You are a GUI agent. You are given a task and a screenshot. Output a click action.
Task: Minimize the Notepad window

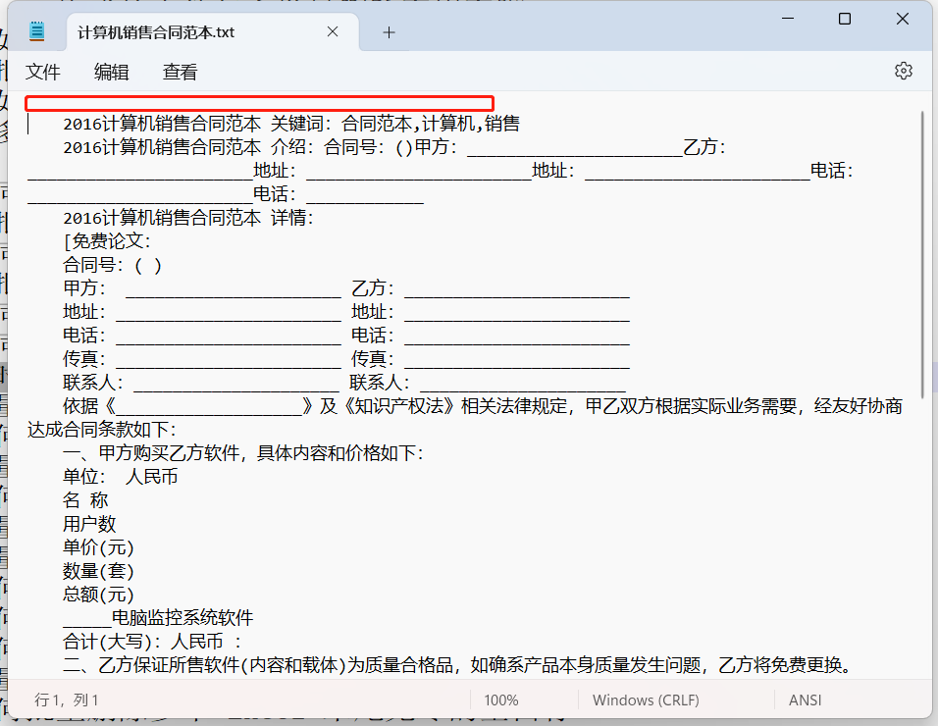point(788,20)
